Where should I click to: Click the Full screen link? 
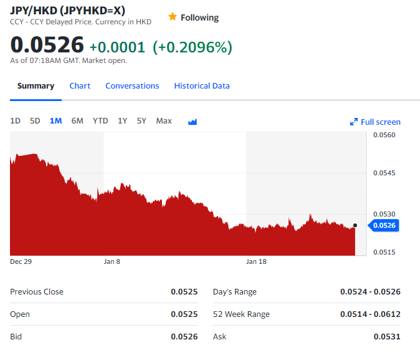(x=380, y=122)
